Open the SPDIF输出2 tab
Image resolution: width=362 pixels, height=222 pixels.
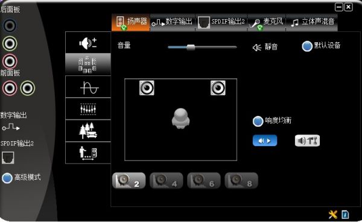tap(221, 22)
